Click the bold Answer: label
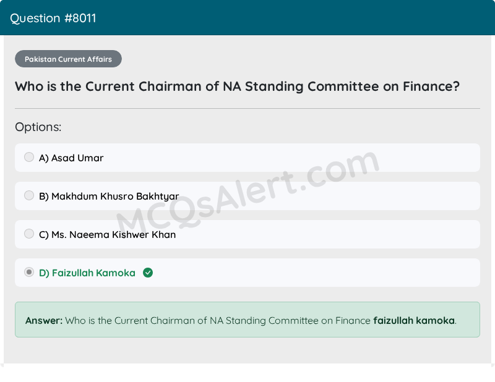 coord(44,320)
